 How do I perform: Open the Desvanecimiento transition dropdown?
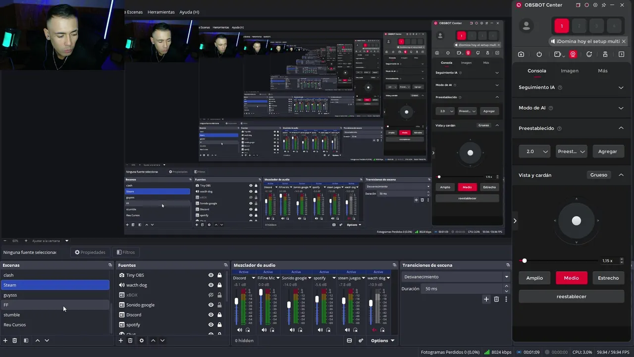click(456, 277)
